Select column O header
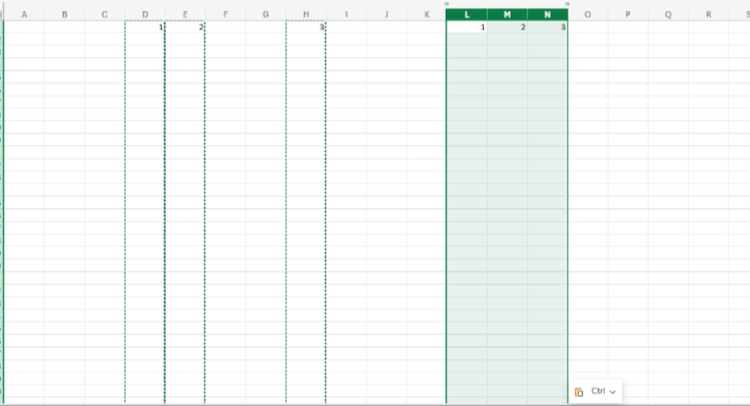 [588, 15]
